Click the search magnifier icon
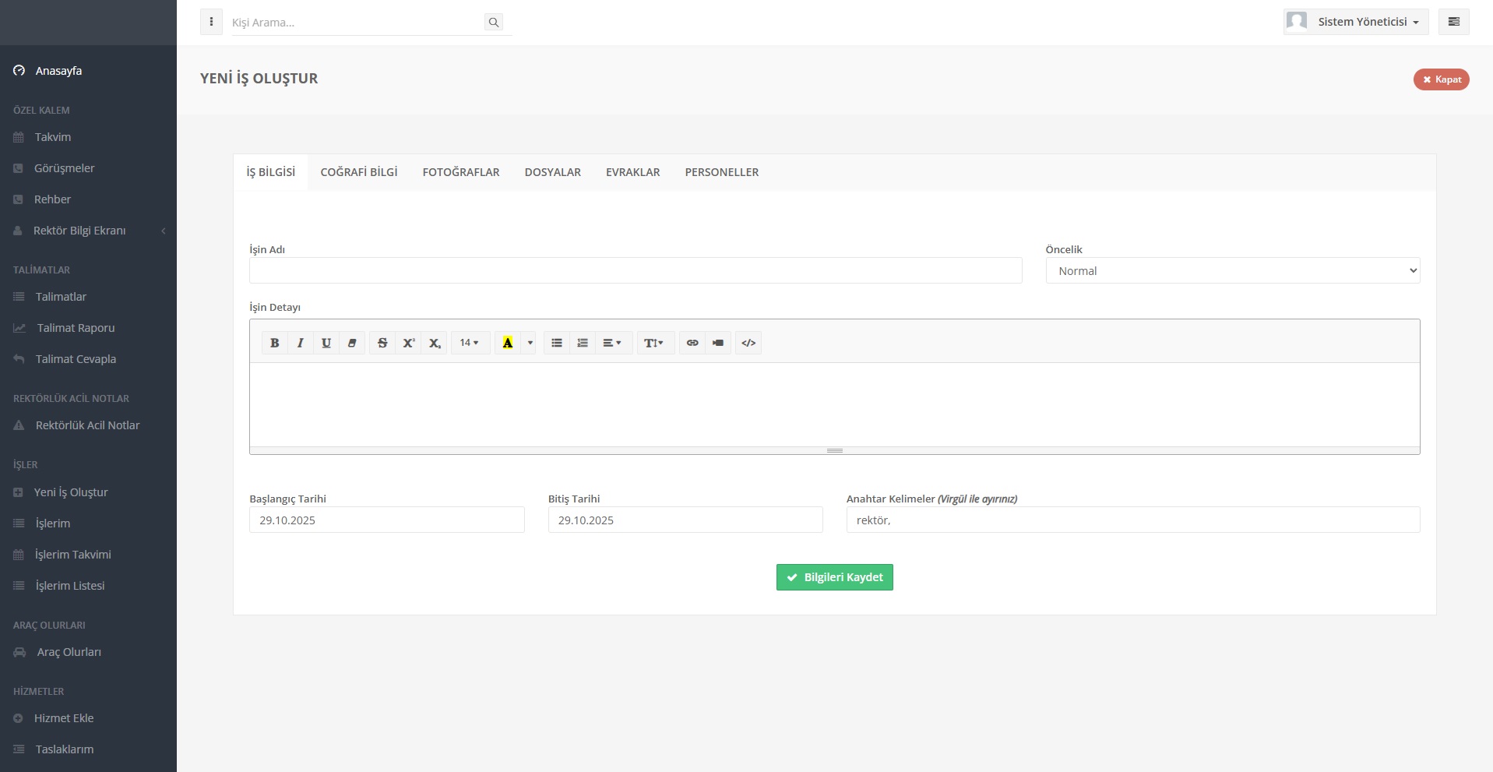Image resolution: width=1493 pixels, height=772 pixels. pos(493,23)
